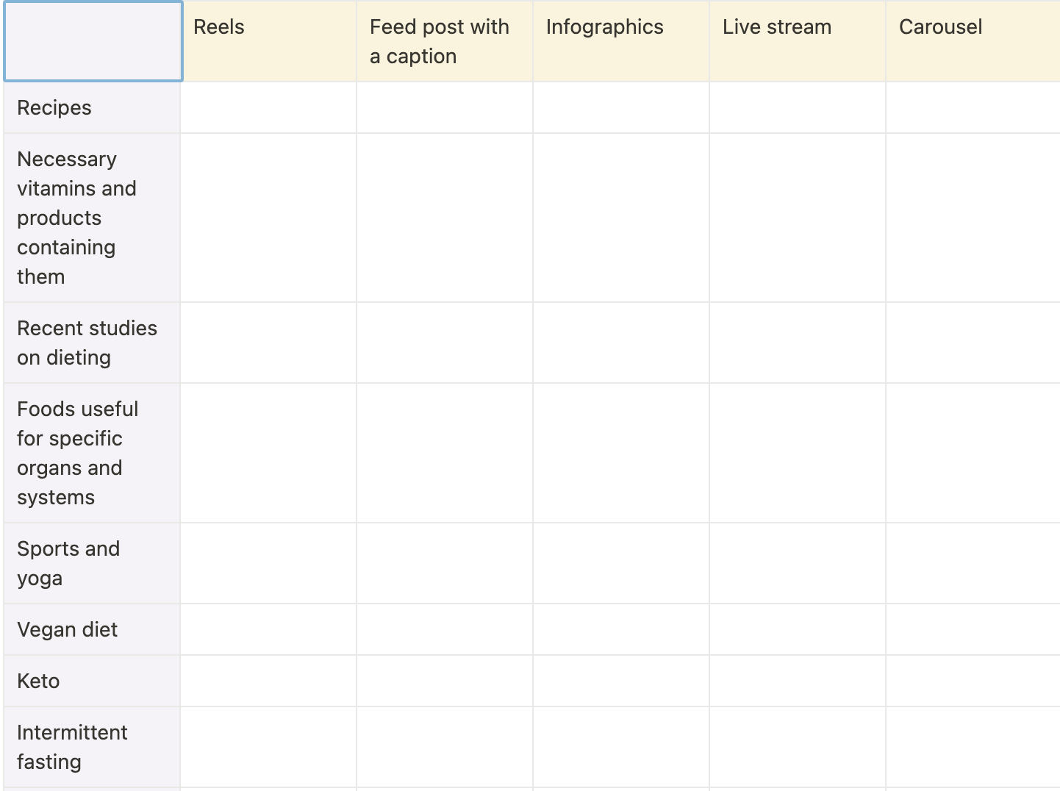Image resolution: width=1060 pixels, height=791 pixels.
Task: Click the Sports and yoga cell under Carousel
Action: [x=973, y=563]
